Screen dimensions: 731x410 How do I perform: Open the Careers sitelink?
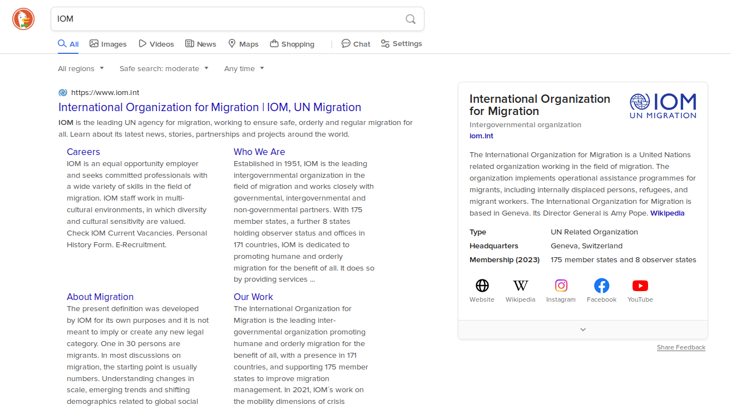[x=83, y=152]
